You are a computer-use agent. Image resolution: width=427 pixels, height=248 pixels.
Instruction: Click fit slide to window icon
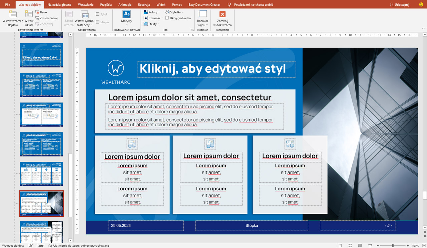tap(424, 246)
